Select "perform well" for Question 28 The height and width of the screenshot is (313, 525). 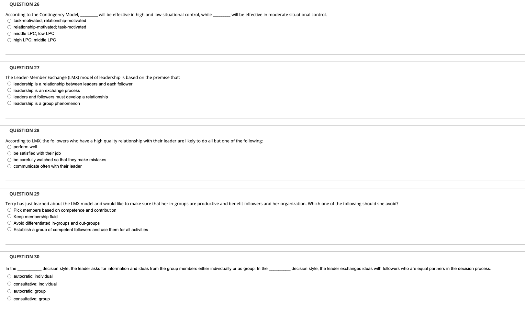pos(9,147)
